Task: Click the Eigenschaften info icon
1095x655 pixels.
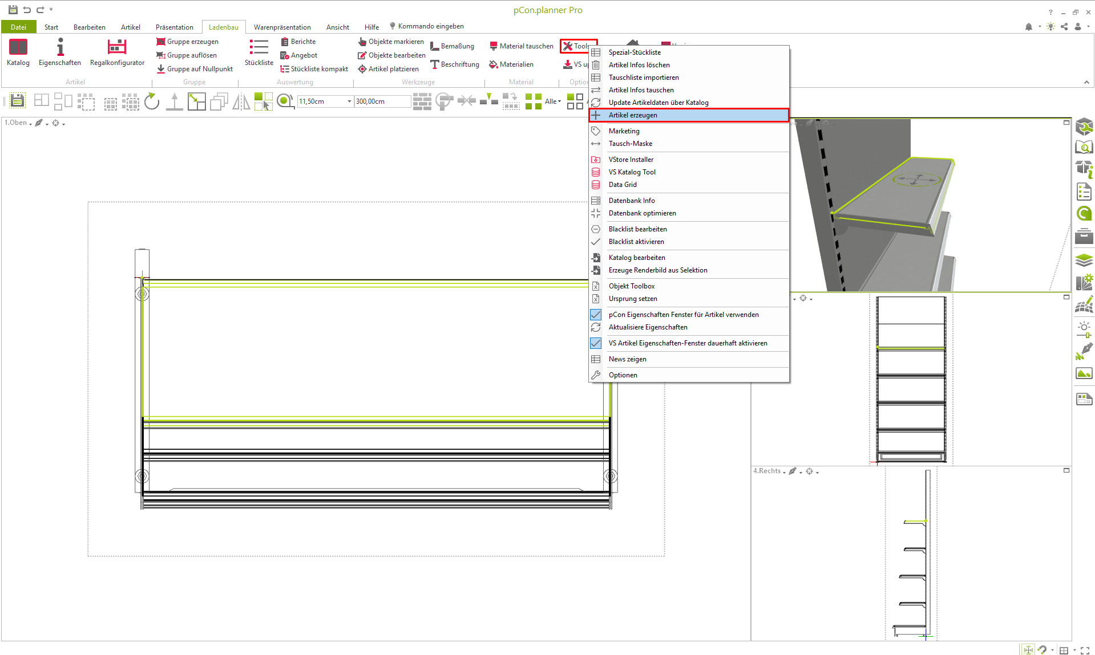Action: point(60,52)
